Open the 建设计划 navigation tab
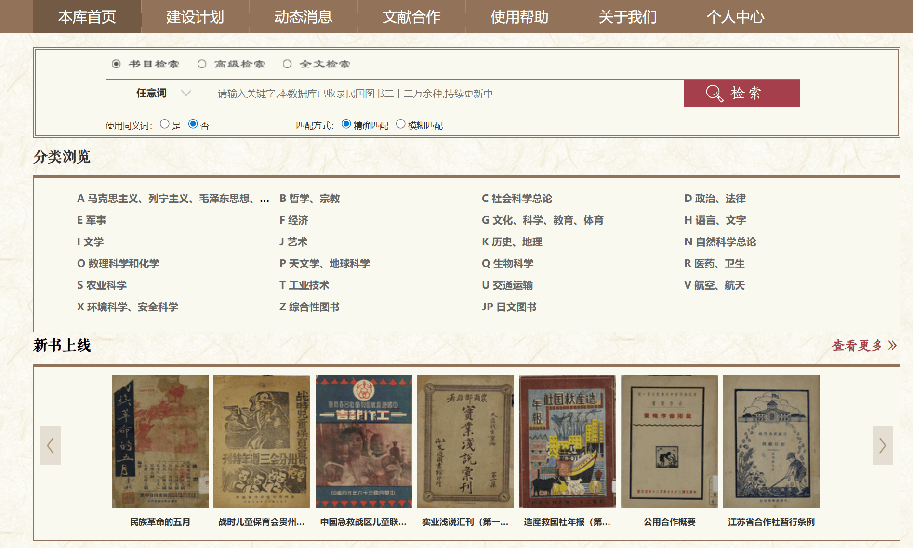The width and height of the screenshot is (913, 548). tap(195, 17)
